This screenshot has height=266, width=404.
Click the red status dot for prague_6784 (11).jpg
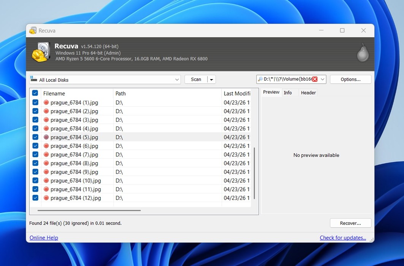(x=46, y=189)
